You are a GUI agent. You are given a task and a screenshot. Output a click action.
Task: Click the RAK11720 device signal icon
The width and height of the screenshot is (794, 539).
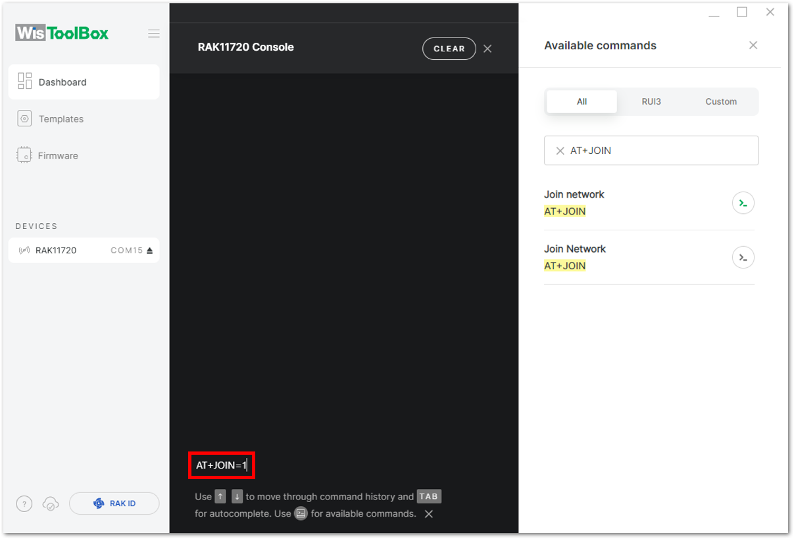click(24, 251)
